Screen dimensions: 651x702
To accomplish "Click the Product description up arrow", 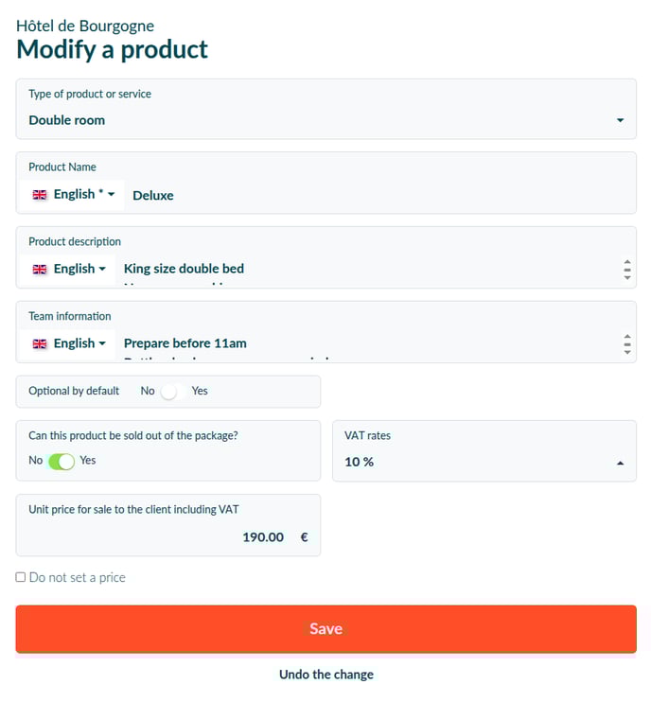I will (627, 262).
